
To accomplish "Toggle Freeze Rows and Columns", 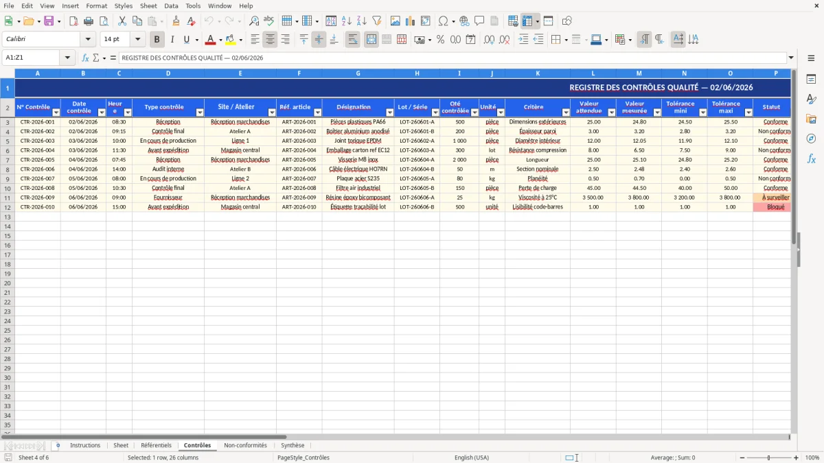I will click(528, 21).
